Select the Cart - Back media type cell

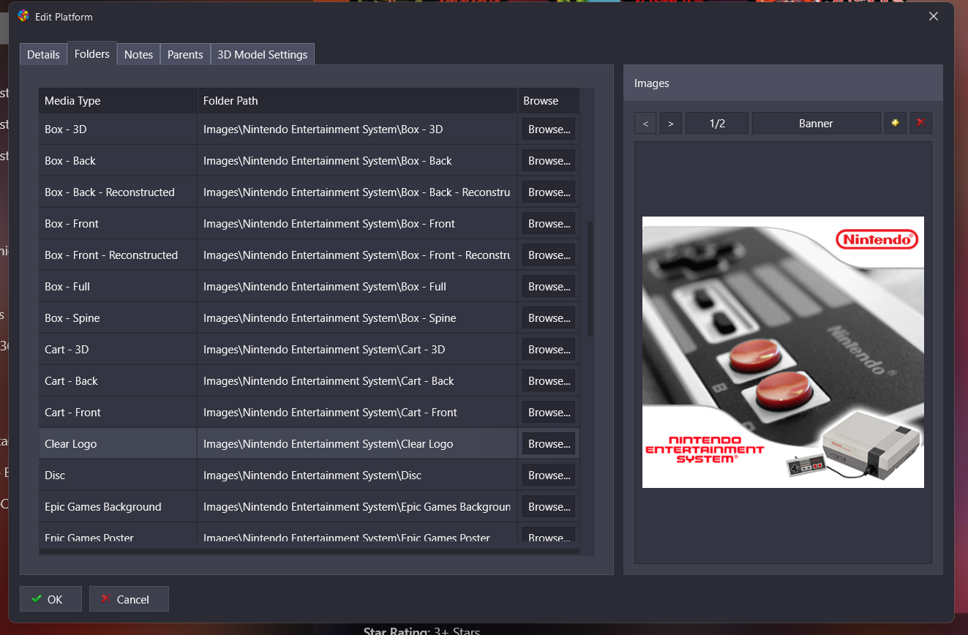coord(118,381)
